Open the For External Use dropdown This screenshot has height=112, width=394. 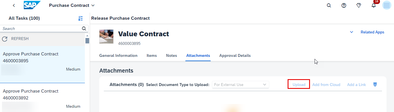[241, 85]
